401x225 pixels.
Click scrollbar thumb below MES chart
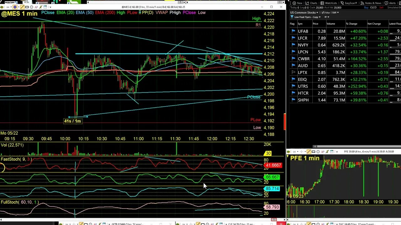point(274,219)
